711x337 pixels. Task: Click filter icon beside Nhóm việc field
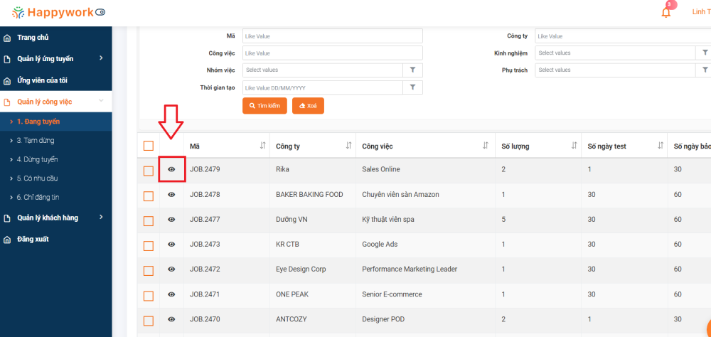click(x=412, y=70)
